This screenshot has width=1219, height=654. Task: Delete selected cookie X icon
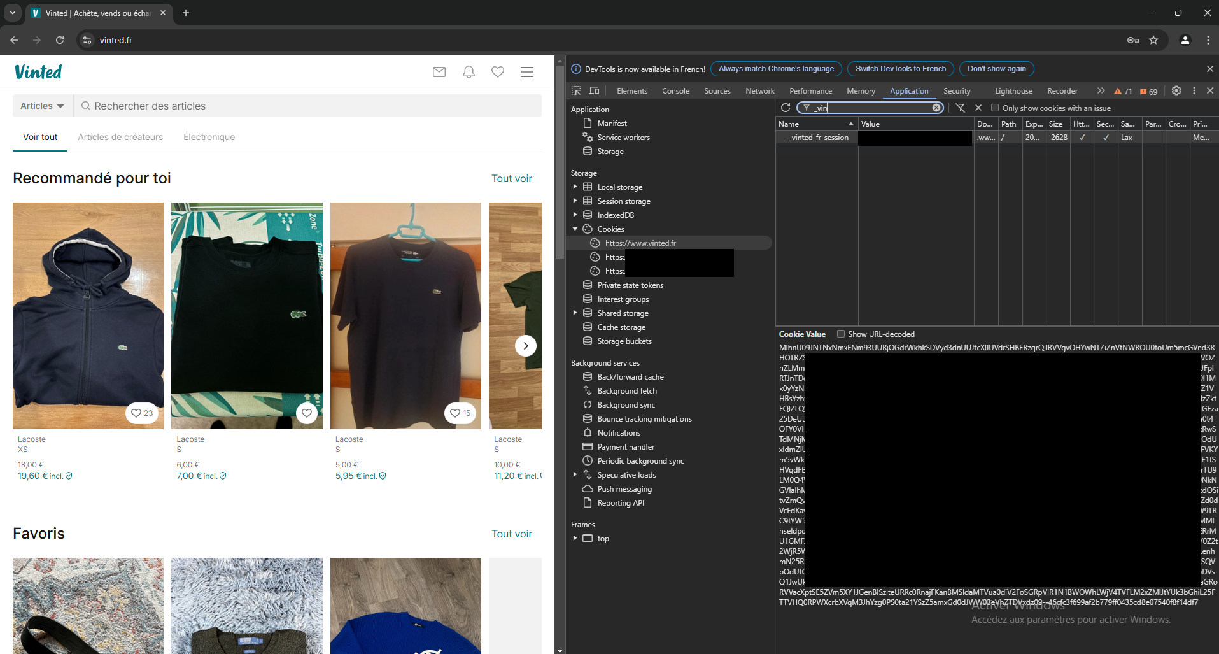click(978, 108)
